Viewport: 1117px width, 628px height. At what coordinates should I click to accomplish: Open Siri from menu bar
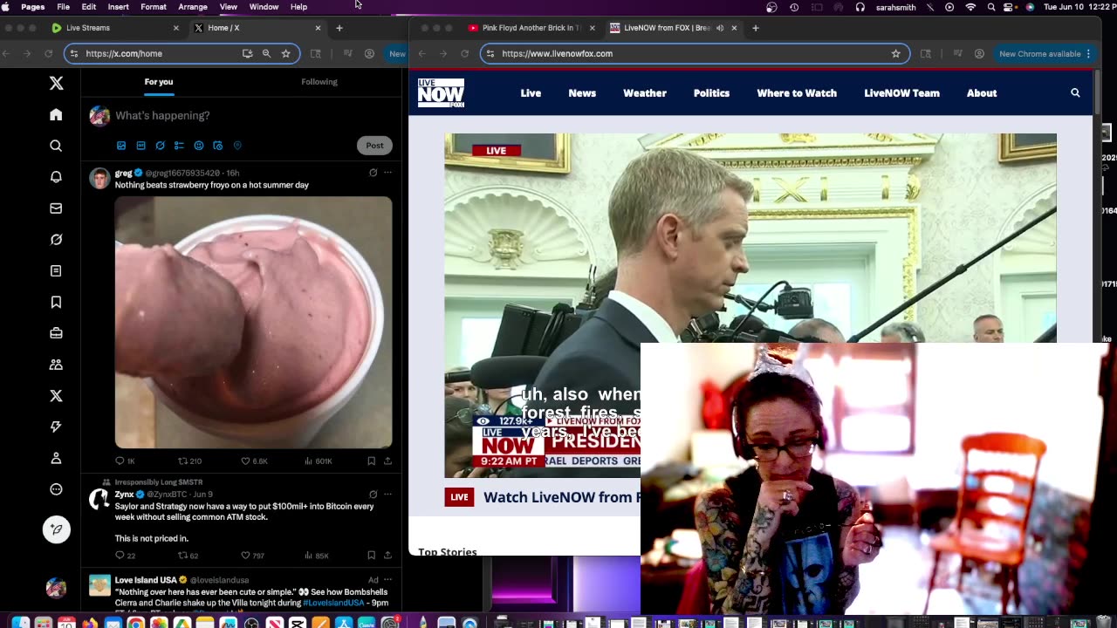[x=1030, y=7]
